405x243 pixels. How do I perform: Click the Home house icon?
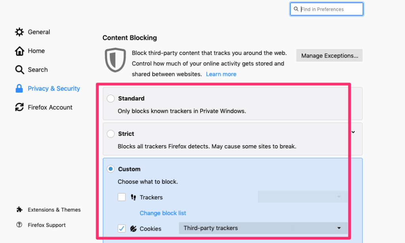[x=19, y=51]
